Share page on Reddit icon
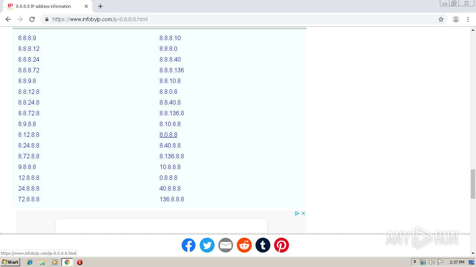 [244, 245]
